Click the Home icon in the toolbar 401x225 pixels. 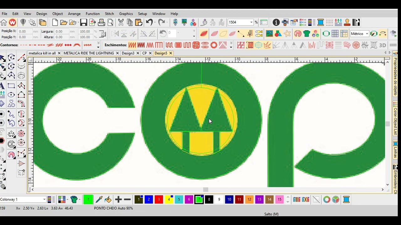click(3, 22)
